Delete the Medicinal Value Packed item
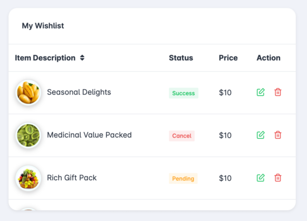Viewport: 307px width, 221px height. [x=278, y=135]
